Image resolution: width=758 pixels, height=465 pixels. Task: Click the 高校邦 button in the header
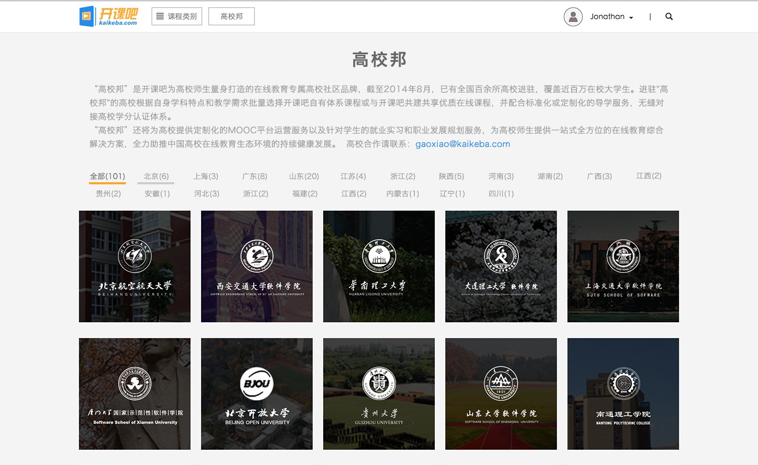pyautogui.click(x=232, y=16)
